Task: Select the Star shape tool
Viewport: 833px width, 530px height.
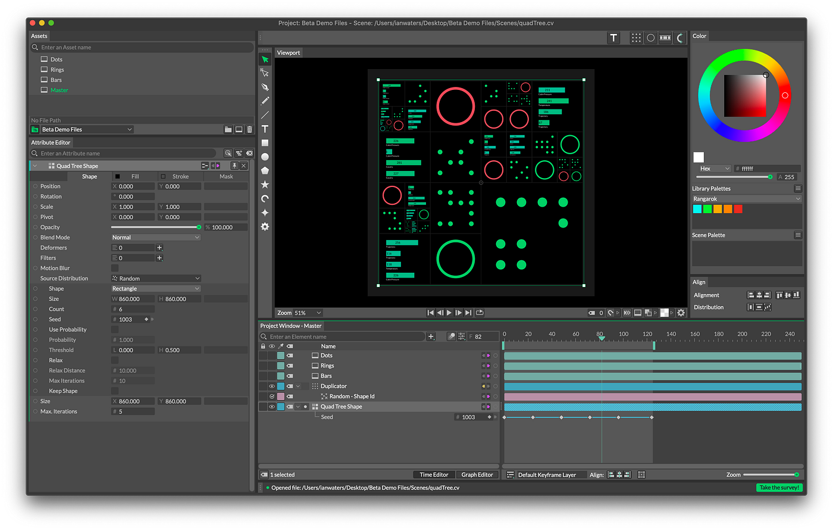Action: point(265,185)
